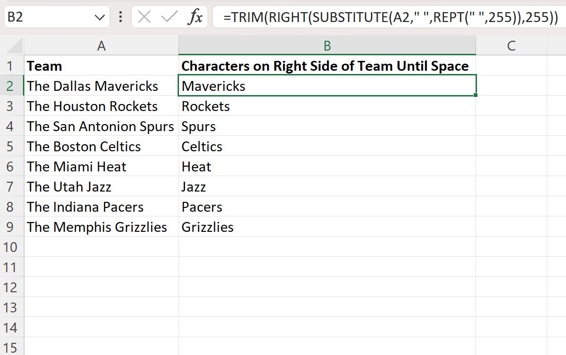This screenshot has width=566, height=355.
Task: Open the Name Box dropdown arrow
Action: tap(100, 17)
